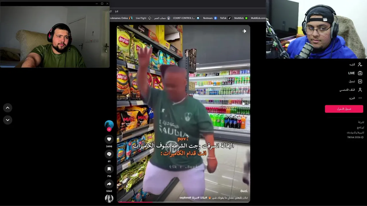
Task: Open the الشروط والسياسات terms footer link
Action: tap(356, 132)
